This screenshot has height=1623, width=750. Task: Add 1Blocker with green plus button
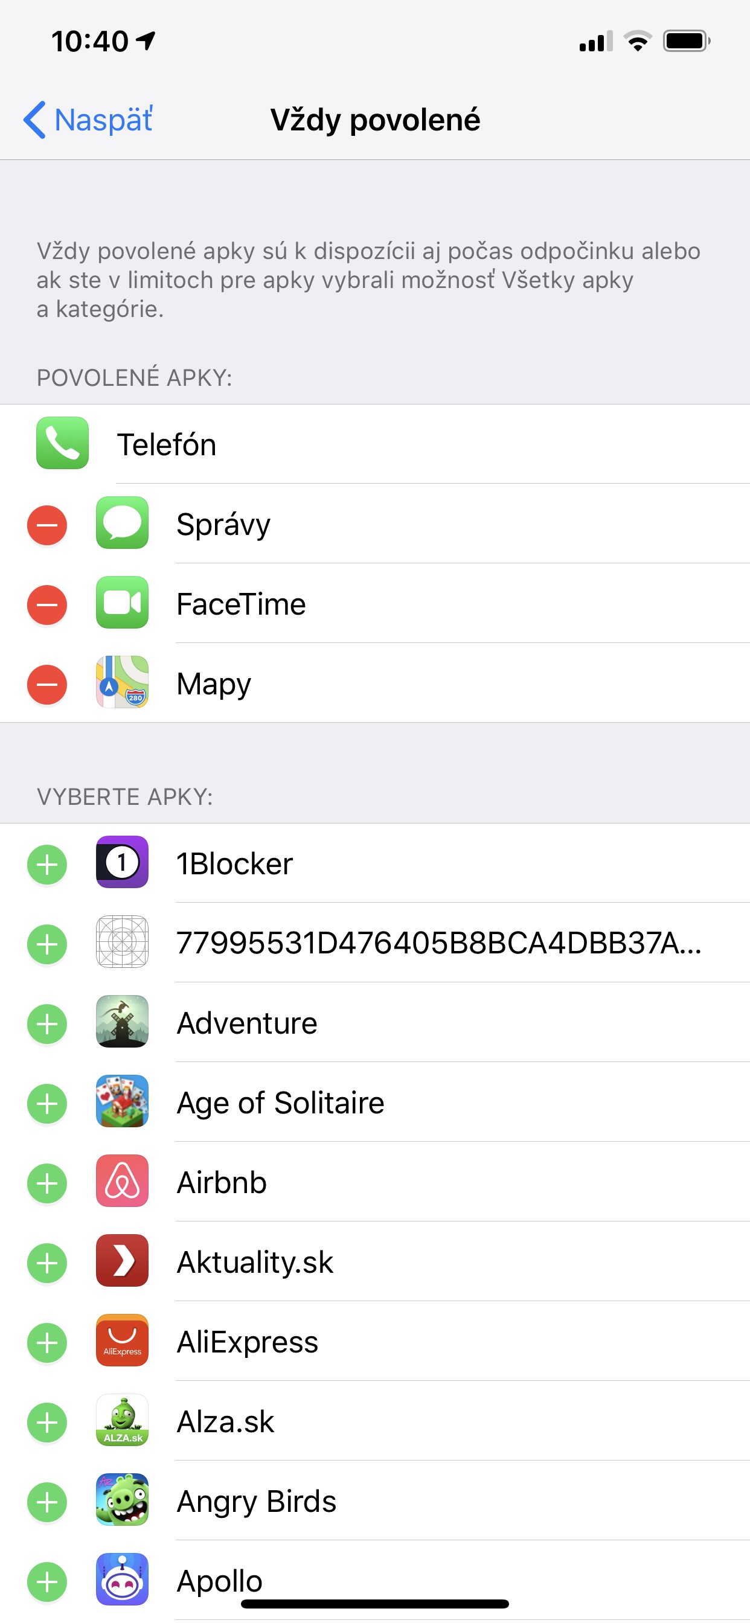46,865
